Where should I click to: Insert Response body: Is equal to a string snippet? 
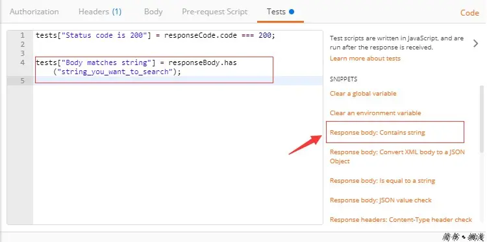click(x=382, y=181)
